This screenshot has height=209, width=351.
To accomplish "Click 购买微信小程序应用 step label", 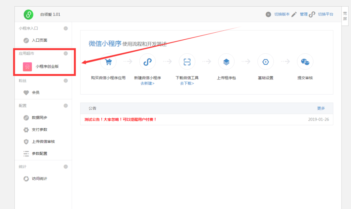I will pyautogui.click(x=108, y=78).
